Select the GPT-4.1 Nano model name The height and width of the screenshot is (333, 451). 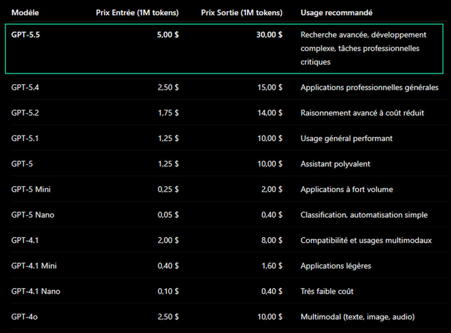(x=36, y=291)
